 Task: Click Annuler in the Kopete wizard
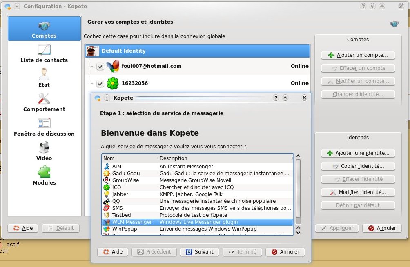click(285, 252)
